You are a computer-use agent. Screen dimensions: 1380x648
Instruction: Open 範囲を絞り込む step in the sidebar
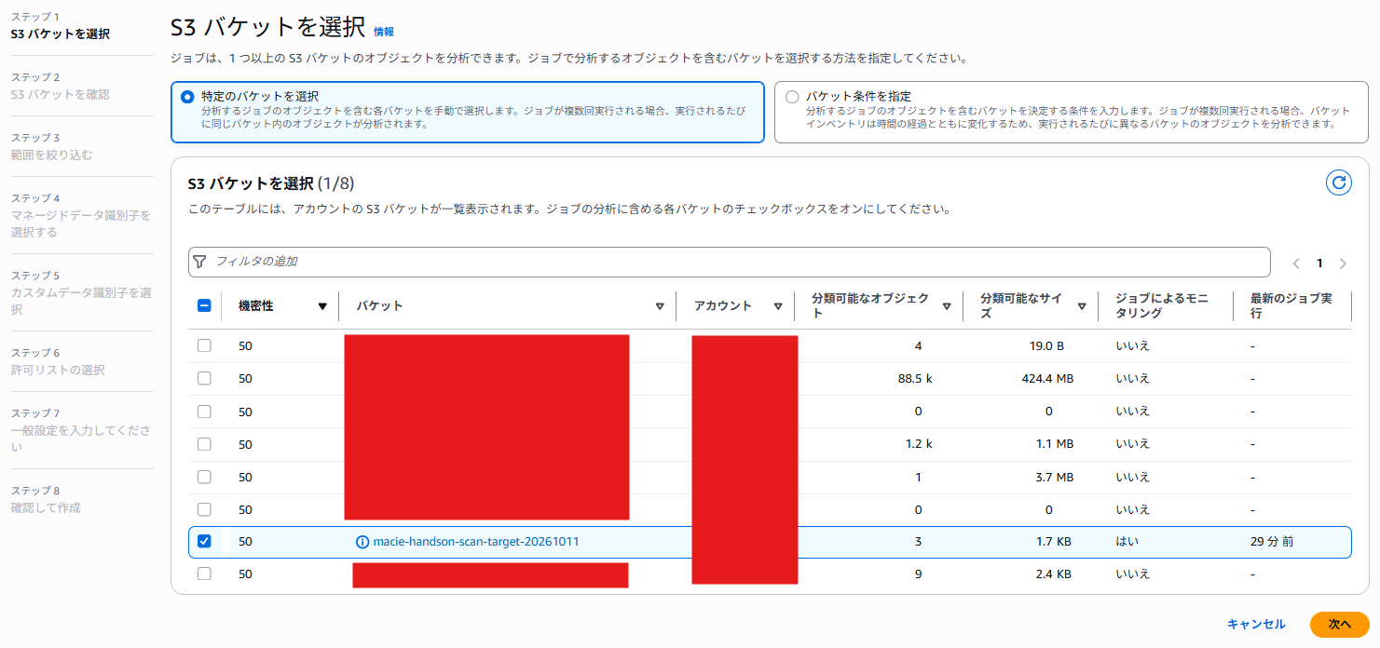[51, 155]
